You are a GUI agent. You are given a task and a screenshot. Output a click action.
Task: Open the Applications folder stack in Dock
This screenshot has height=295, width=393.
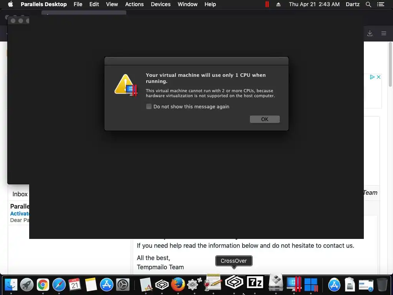(x=334, y=285)
